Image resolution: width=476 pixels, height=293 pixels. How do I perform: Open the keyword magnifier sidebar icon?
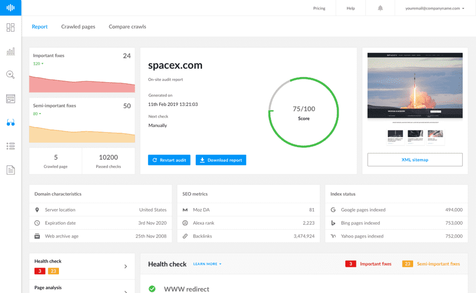click(x=11, y=74)
